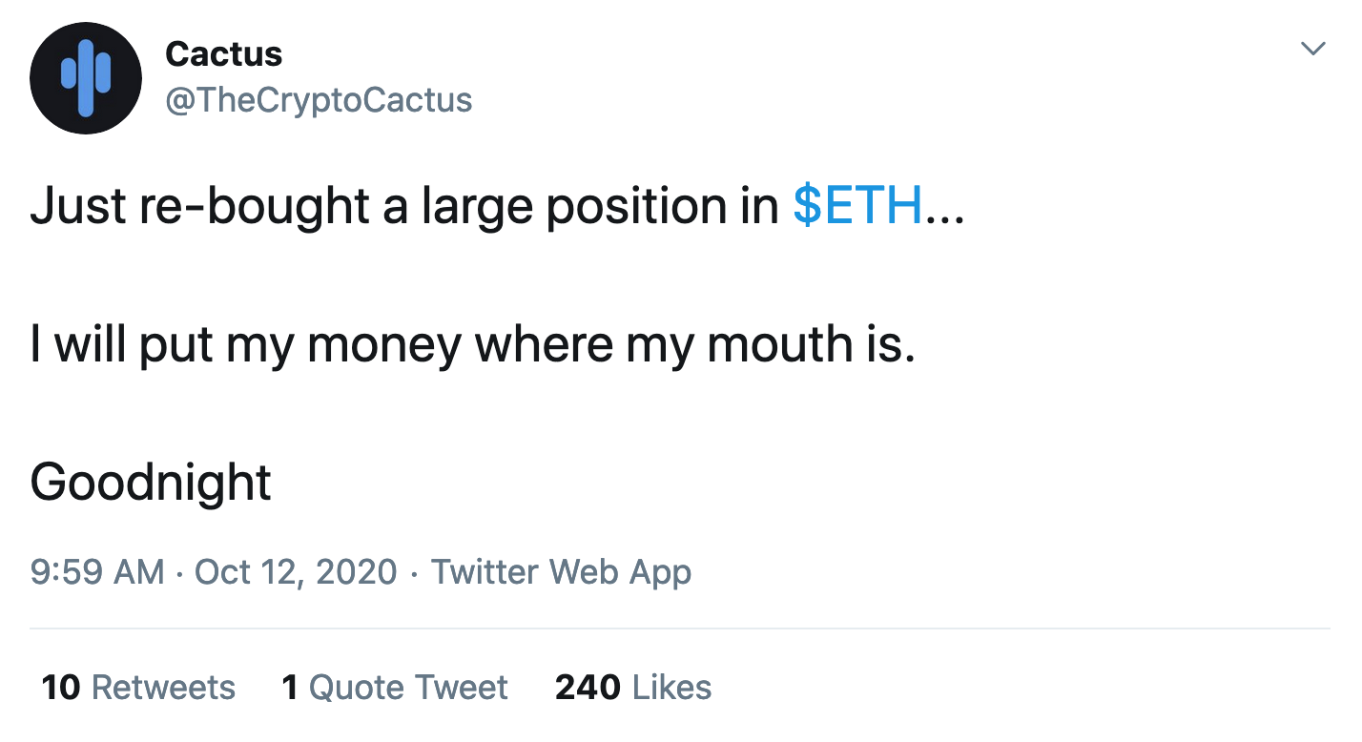Click the display name Cactus

[224, 54]
